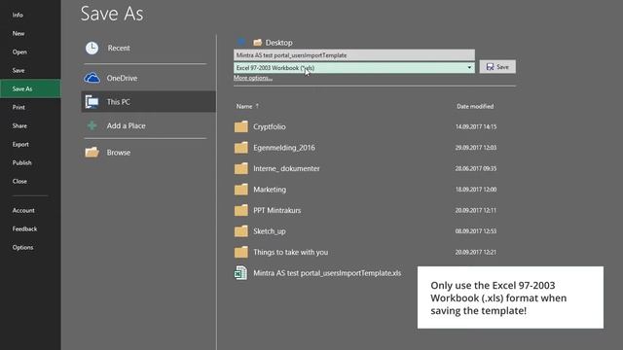Click date 18.09.2017 12:00 of Marketing
This screenshot has height=350, width=623.
point(476,190)
